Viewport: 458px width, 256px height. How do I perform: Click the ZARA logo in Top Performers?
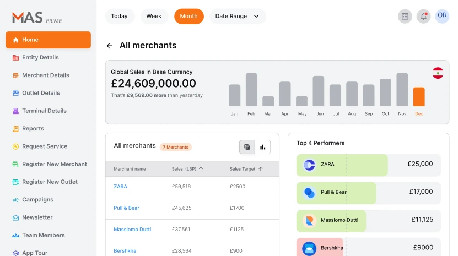[309, 165]
